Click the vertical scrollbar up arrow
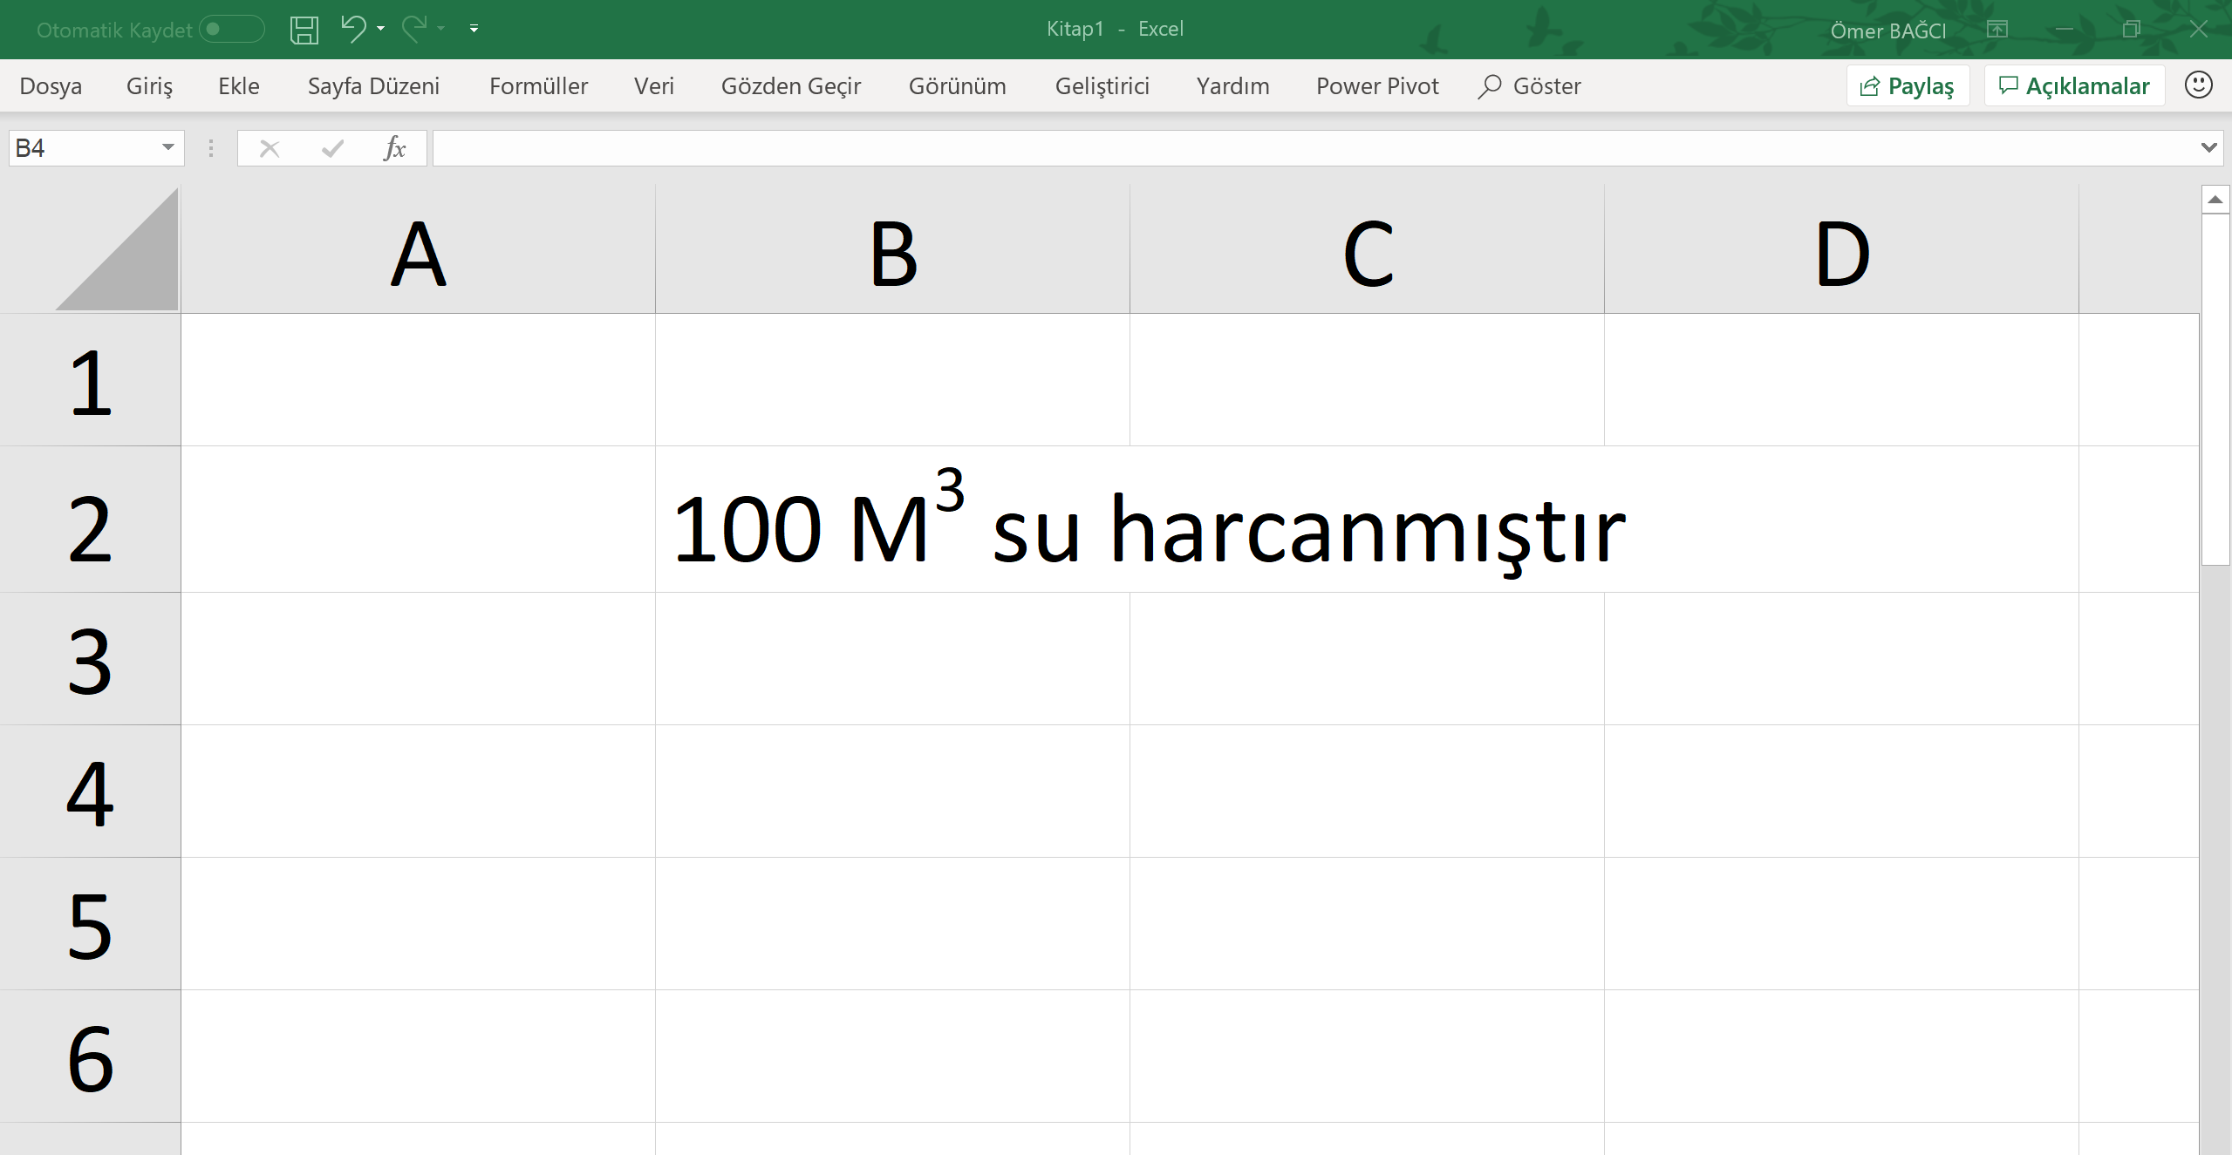 2215,199
